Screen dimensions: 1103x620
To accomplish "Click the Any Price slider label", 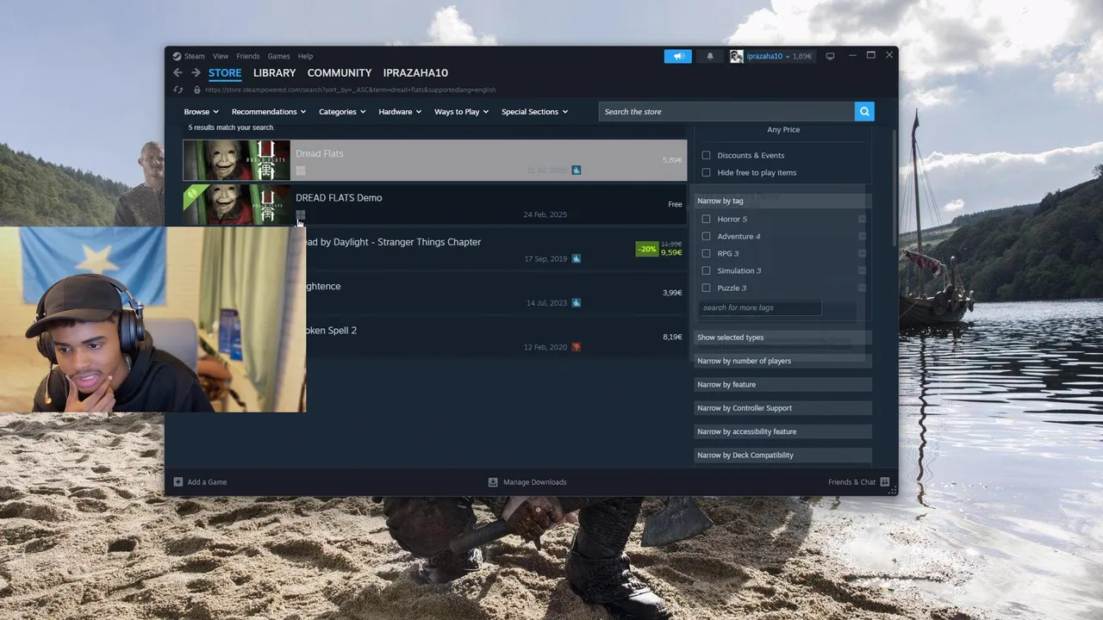I will [783, 129].
